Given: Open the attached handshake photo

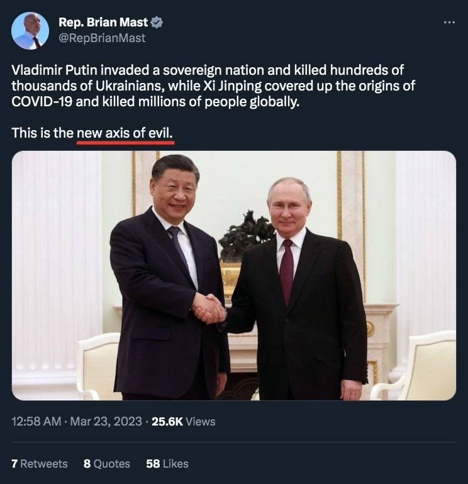Looking at the screenshot, I should coord(234,276).
